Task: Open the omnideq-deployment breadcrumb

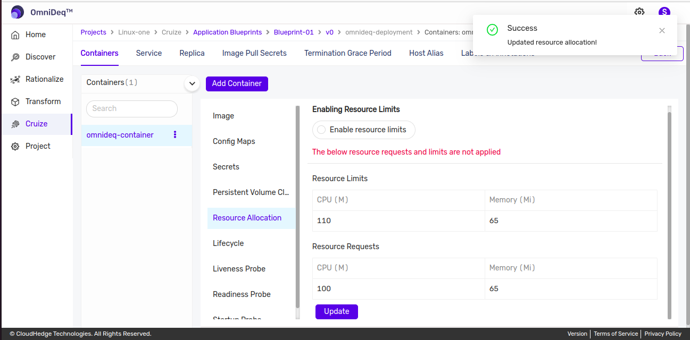Action: [379, 32]
